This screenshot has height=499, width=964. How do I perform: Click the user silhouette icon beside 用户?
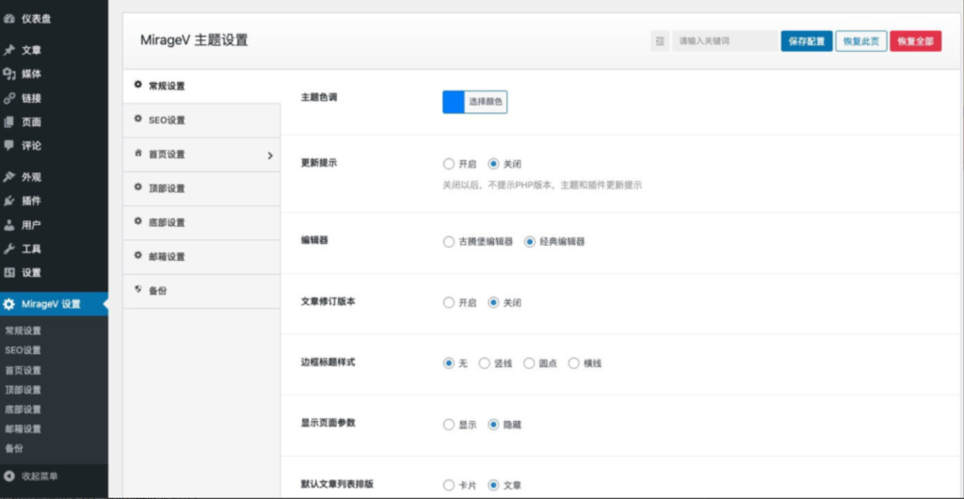coord(8,225)
